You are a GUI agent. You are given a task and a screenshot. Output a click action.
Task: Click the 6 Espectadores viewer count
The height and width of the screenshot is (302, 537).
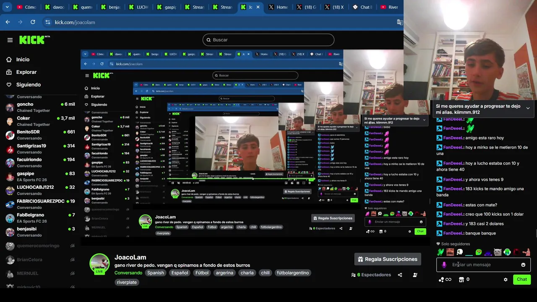(x=371, y=275)
